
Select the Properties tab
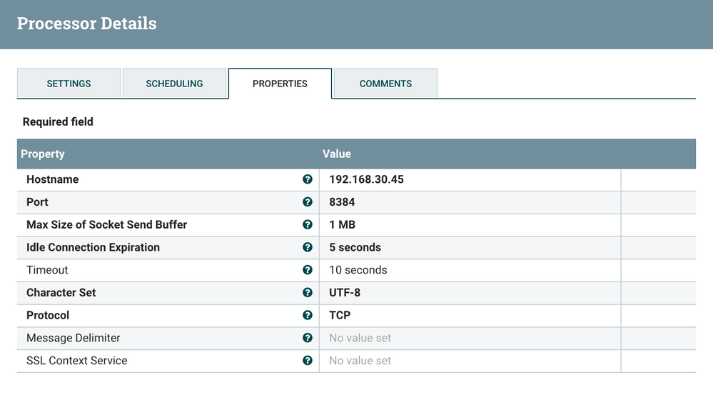[280, 84]
